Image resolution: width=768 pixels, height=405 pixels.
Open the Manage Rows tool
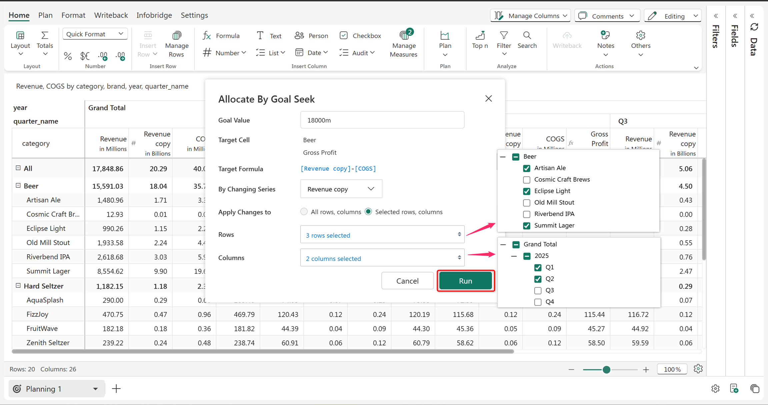[x=176, y=44]
